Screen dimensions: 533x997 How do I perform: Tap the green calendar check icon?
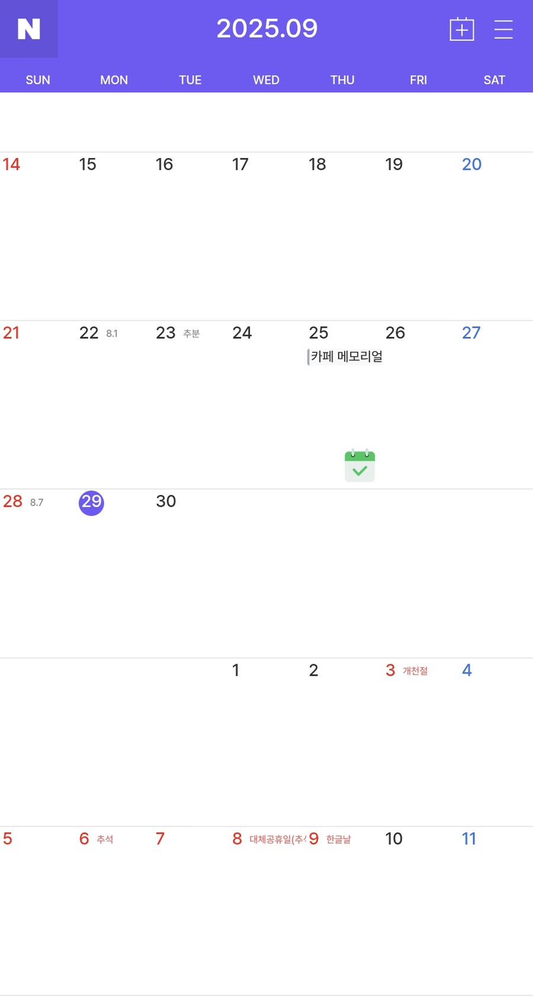click(x=359, y=465)
